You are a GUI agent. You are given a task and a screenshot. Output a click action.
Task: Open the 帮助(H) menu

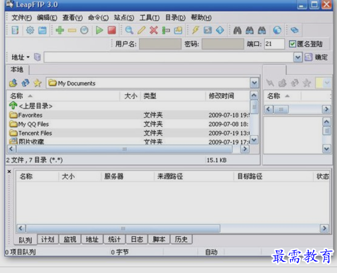(x=201, y=17)
